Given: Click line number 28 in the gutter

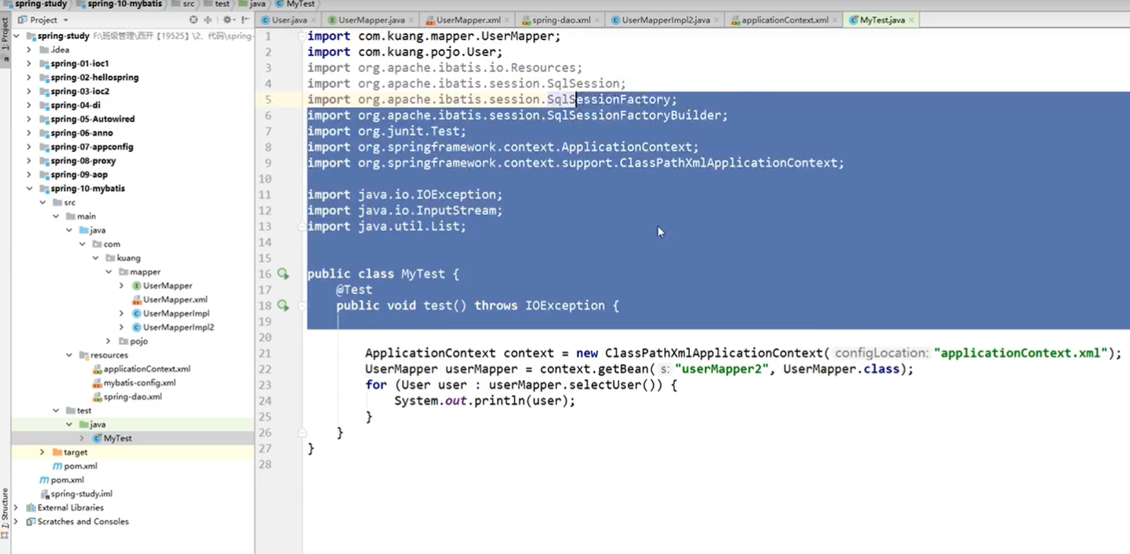Looking at the screenshot, I should point(265,464).
